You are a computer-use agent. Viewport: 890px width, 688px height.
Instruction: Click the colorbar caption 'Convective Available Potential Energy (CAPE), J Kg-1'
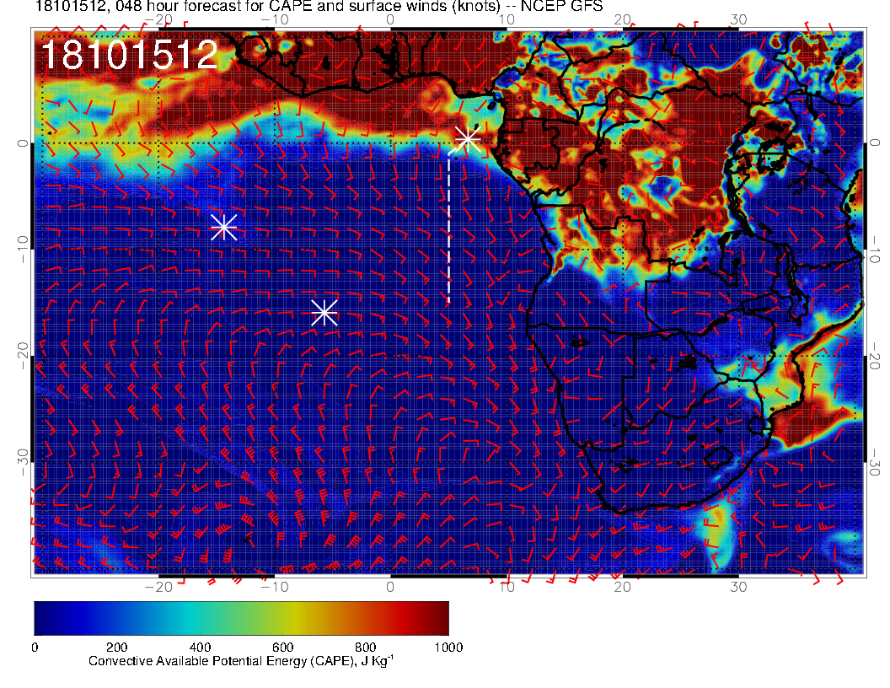[241, 661]
